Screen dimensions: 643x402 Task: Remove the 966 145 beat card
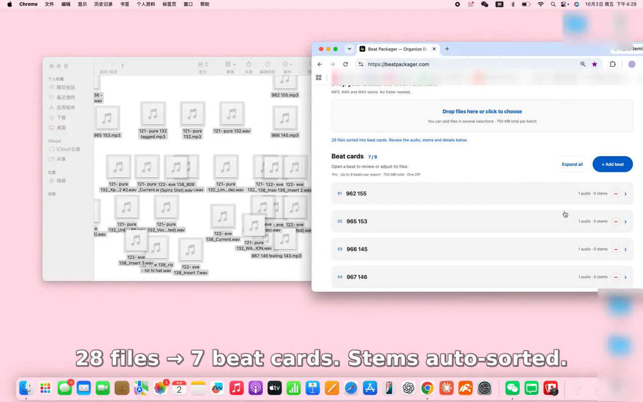[x=616, y=249]
